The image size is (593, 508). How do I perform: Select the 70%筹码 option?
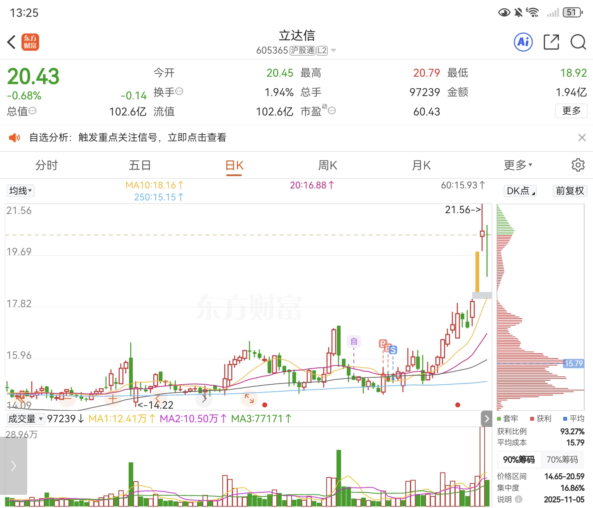(x=562, y=459)
